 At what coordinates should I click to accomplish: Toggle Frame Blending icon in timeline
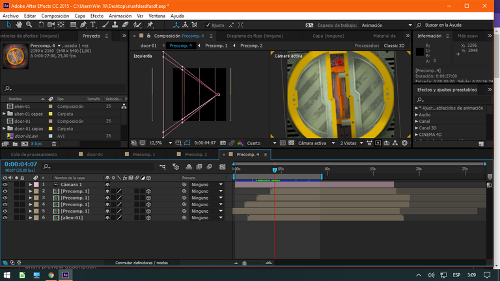(x=199, y=167)
